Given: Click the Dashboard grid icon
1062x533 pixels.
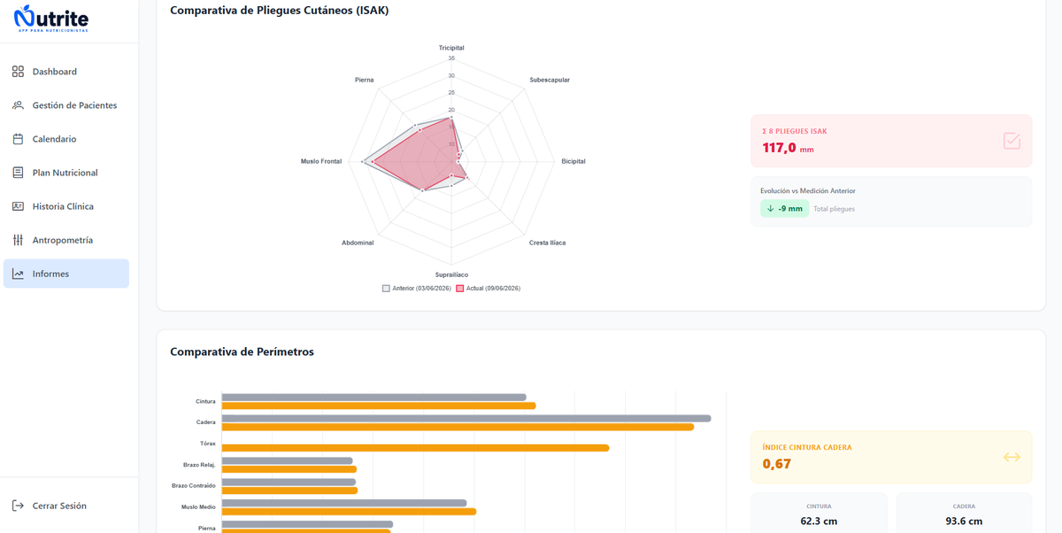Looking at the screenshot, I should point(18,72).
